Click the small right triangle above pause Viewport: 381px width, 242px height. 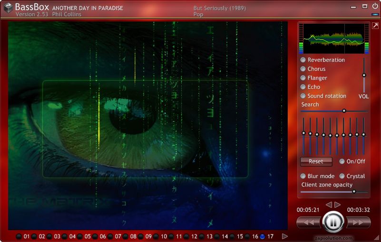(338, 205)
